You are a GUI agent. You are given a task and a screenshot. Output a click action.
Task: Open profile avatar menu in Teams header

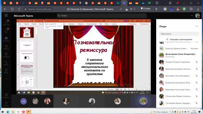tap(197, 16)
